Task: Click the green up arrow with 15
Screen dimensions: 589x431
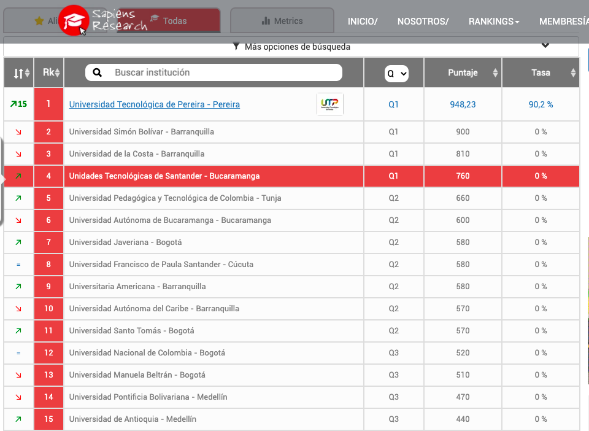Action: (x=18, y=104)
